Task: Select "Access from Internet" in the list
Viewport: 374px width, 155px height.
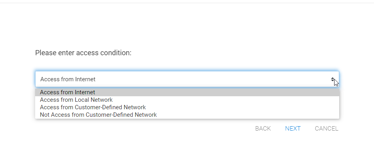Action: pyautogui.click(x=187, y=92)
